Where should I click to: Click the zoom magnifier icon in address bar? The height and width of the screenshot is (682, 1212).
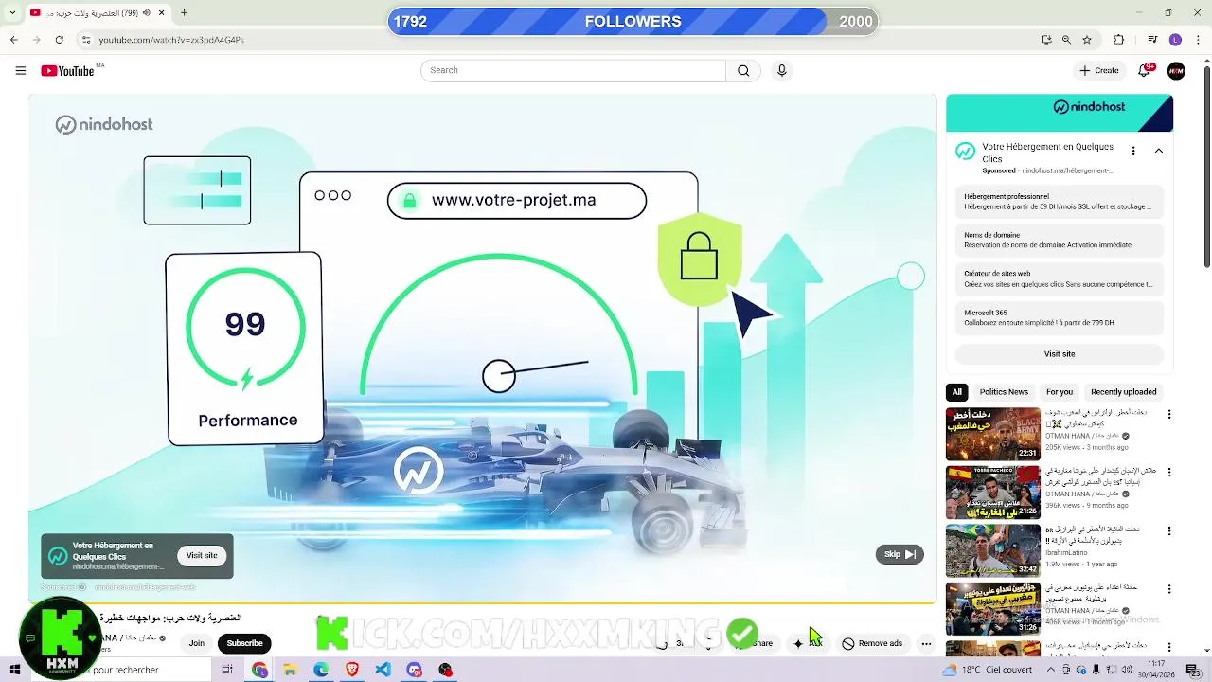click(x=1066, y=40)
